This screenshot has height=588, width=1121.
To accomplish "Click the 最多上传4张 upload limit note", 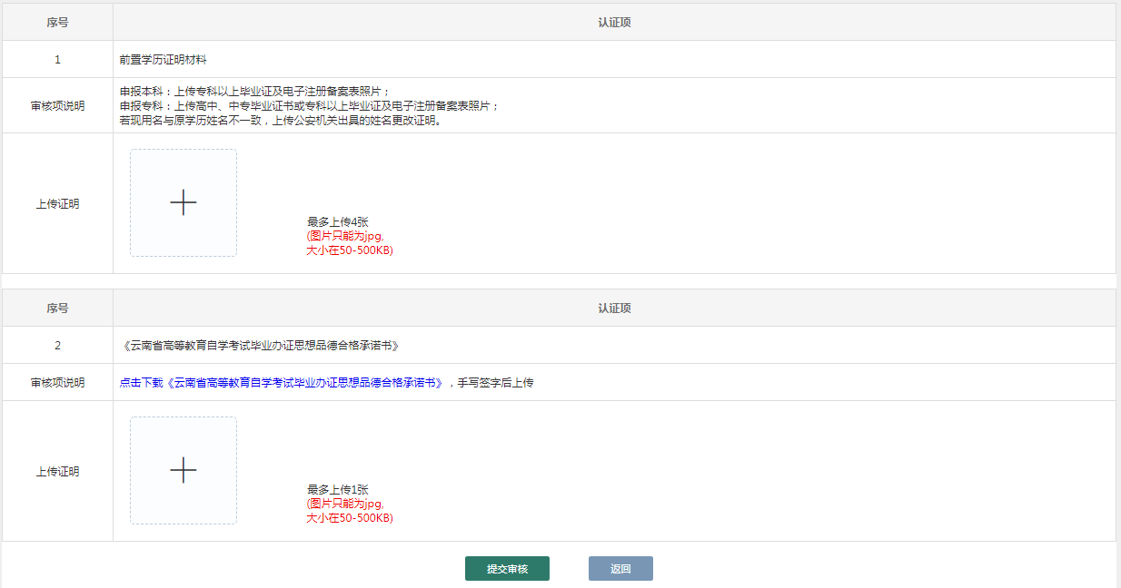I will pyautogui.click(x=337, y=221).
